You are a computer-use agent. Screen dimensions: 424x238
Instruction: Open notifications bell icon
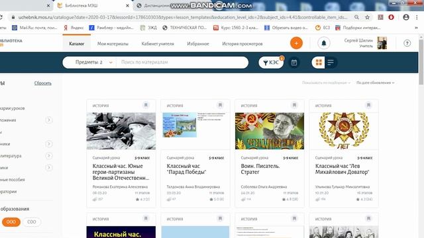tap(324, 43)
